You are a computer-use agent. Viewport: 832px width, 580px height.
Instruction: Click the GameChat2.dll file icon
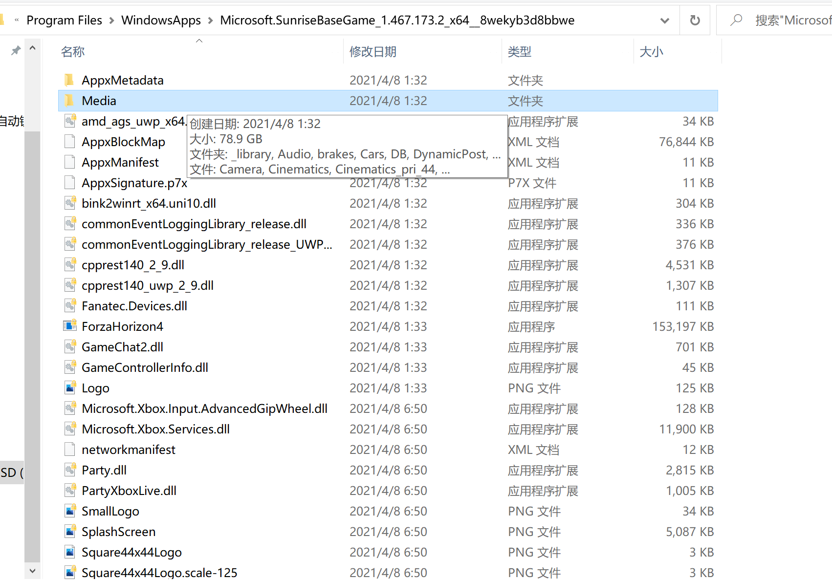[70, 346]
